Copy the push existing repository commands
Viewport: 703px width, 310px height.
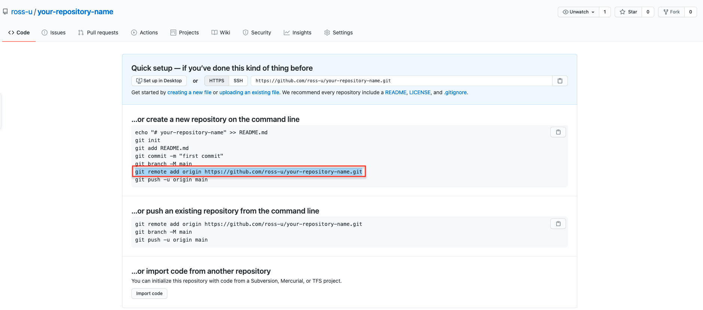pos(558,224)
